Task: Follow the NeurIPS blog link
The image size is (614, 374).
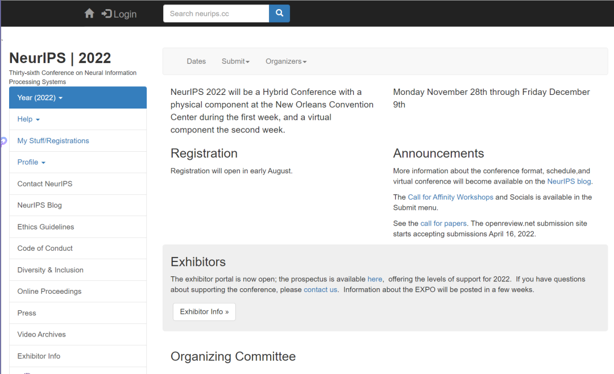Action: pos(569,181)
